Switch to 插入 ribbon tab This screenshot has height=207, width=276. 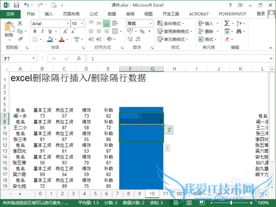coord(49,14)
